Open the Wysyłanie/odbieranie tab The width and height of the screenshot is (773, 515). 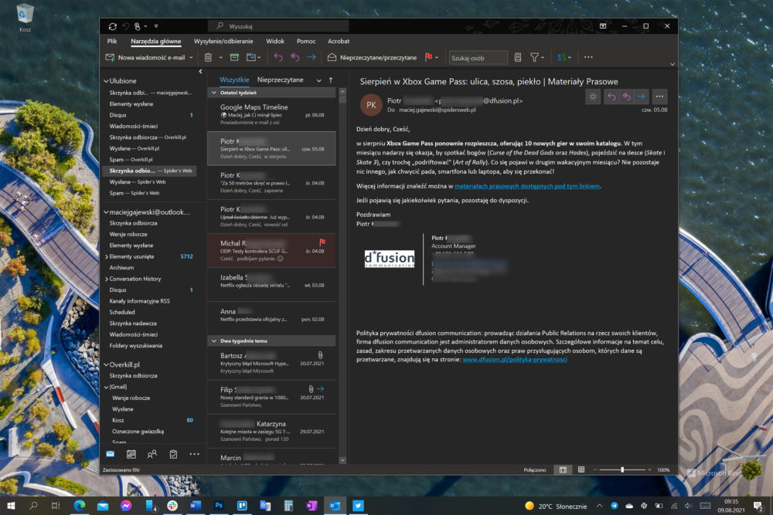click(223, 42)
